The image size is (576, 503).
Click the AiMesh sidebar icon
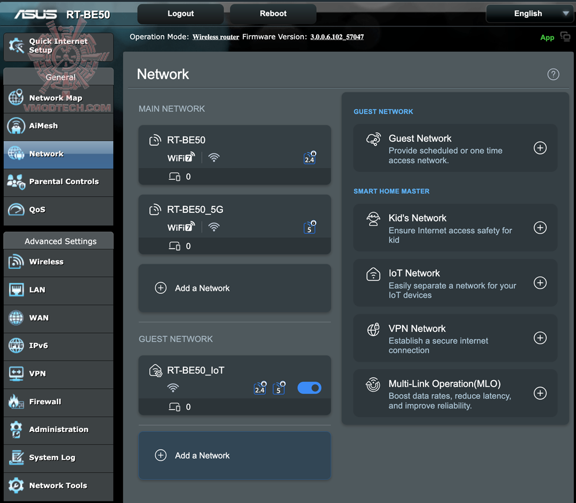16,126
